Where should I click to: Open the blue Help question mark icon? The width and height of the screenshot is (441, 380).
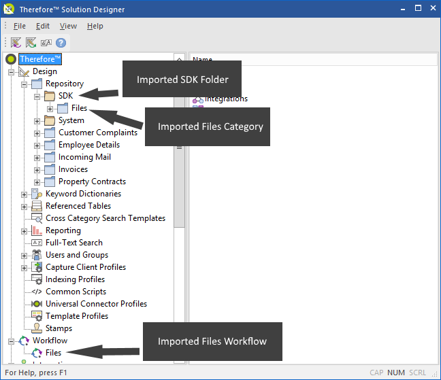(61, 42)
